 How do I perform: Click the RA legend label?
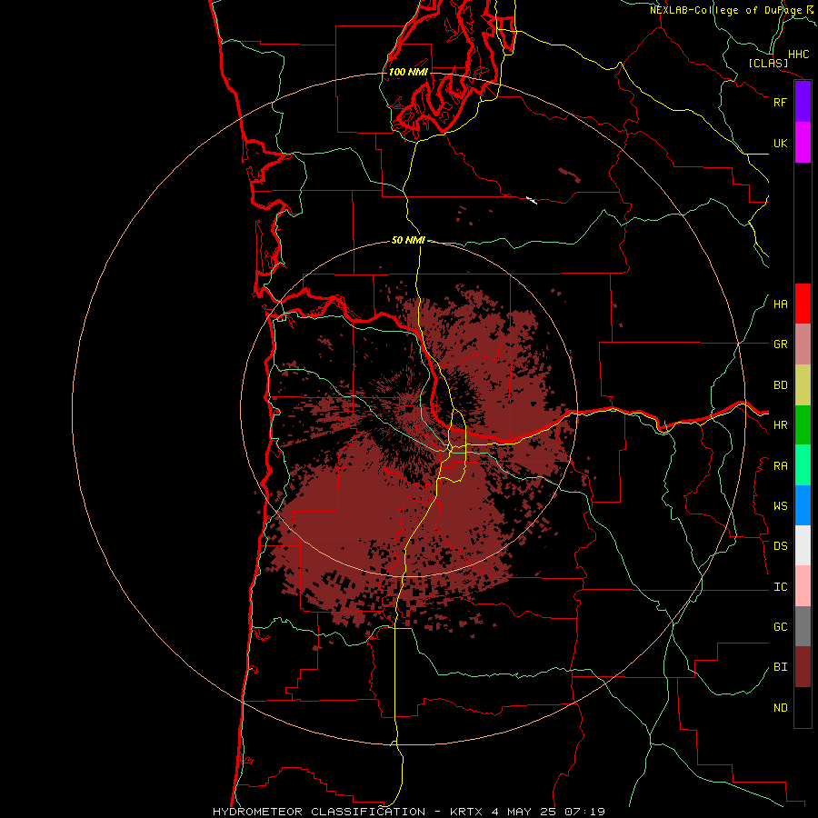(x=780, y=466)
